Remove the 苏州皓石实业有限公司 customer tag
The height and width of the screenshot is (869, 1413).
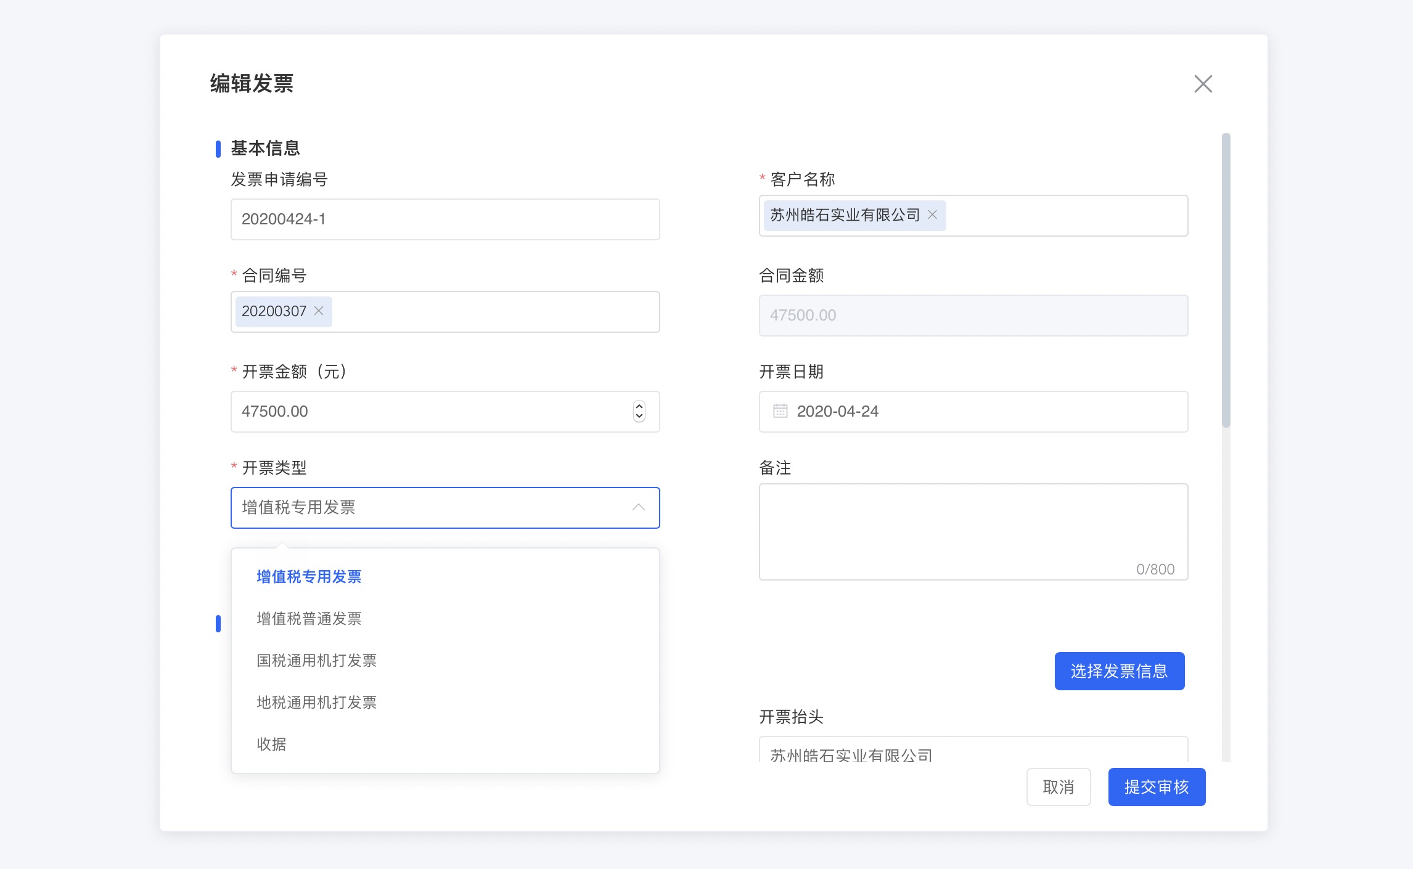point(932,214)
